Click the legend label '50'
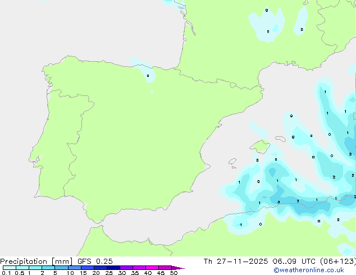The height and width of the screenshot is (275, 356). pos(174,273)
